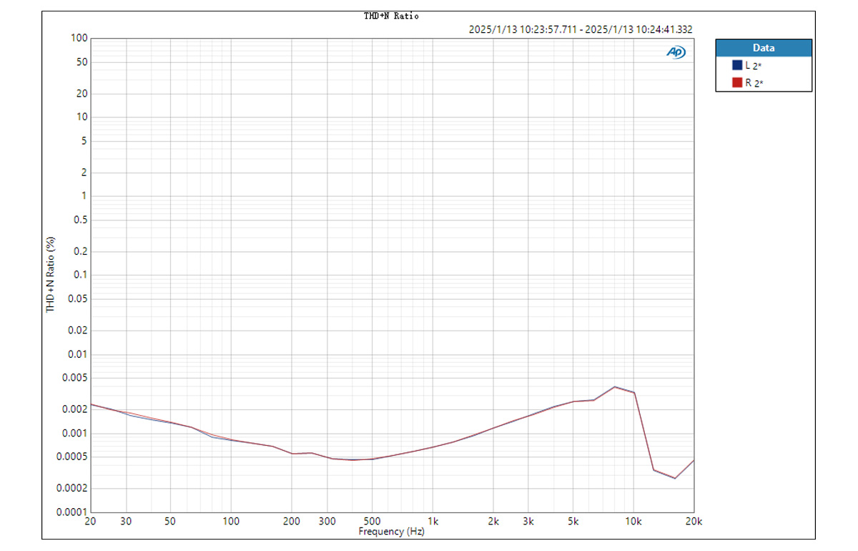Viewport: 858px width, 551px height.
Task: Click the Data legend header bar
Action: 763,47
